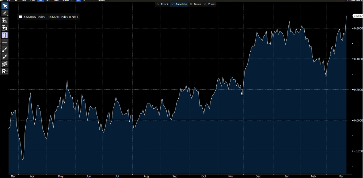363x178 pixels.
Task: Choose the dollar change measuring tool
Action: (5, 28)
